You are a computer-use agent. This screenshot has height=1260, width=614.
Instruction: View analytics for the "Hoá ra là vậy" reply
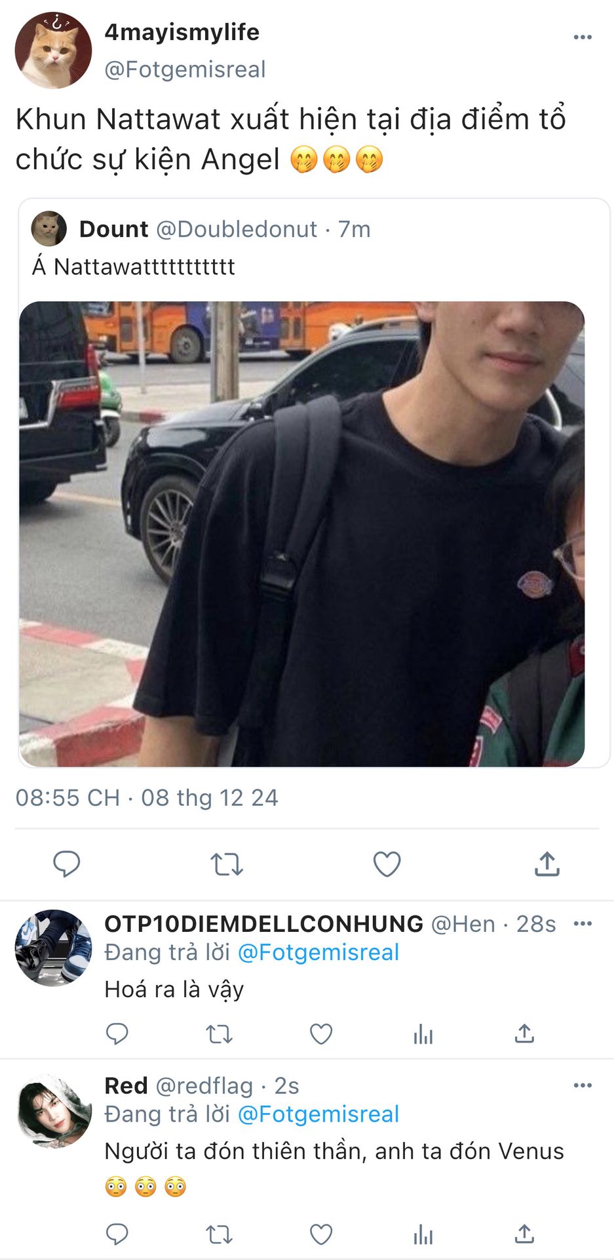click(x=423, y=1034)
